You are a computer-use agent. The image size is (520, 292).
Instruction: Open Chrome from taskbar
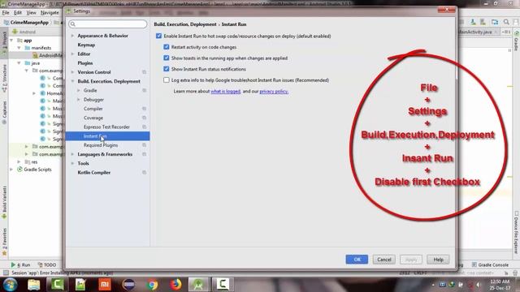[153, 285]
